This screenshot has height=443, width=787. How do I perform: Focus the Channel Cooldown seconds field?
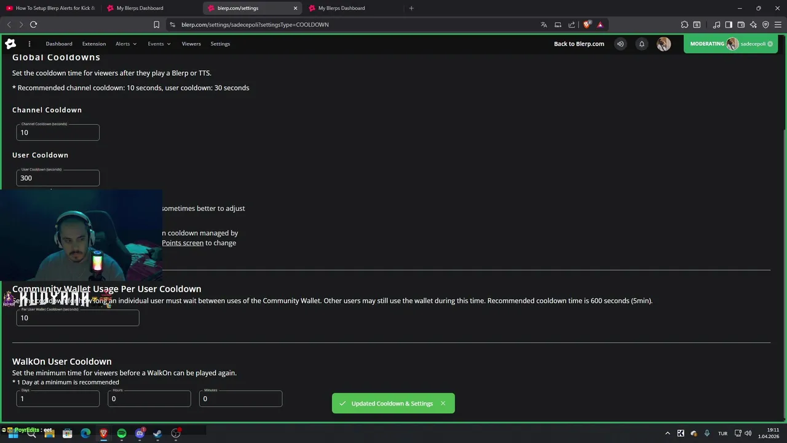click(x=58, y=132)
